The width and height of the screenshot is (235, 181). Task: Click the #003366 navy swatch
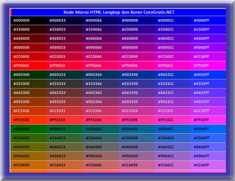pyautogui.click(x=101, y=75)
